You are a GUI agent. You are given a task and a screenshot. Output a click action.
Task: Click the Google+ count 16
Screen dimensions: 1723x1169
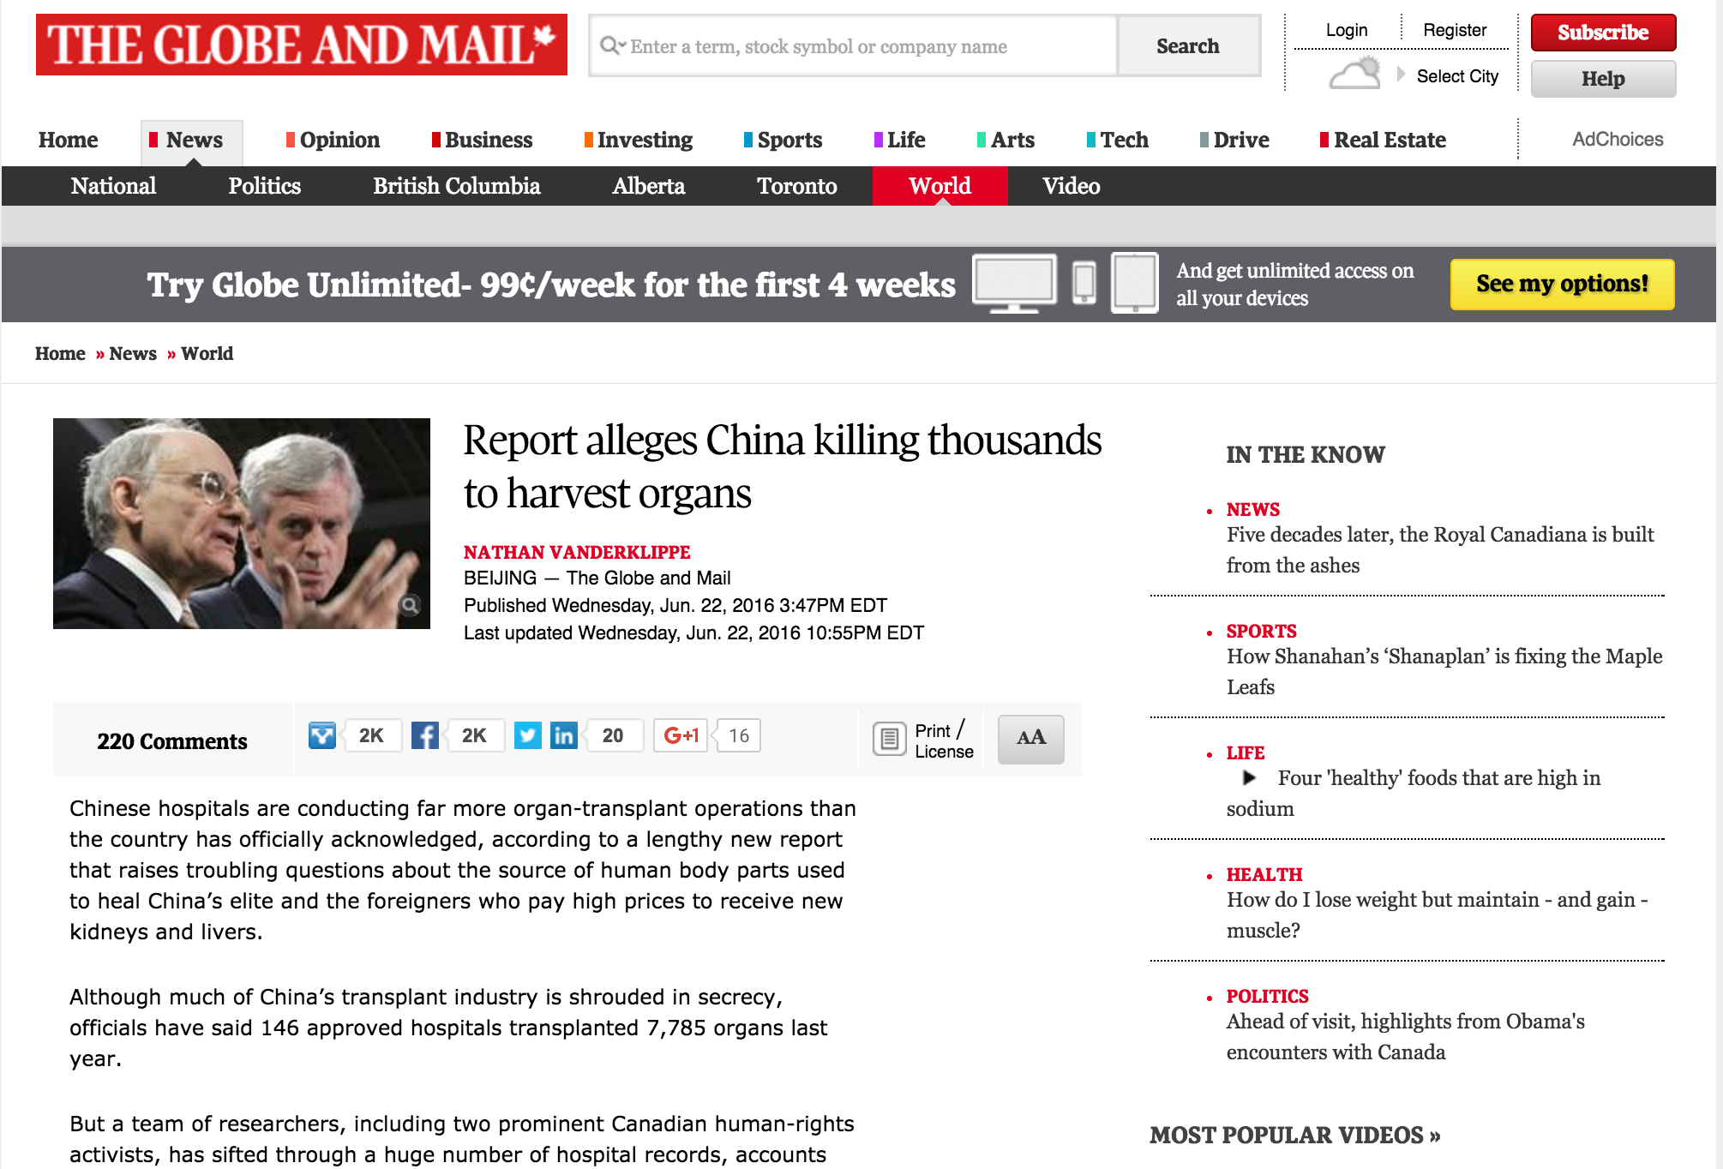click(x=739, y=735)
